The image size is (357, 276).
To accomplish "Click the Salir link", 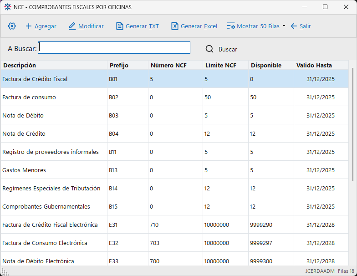I will click(x=305, y=26).
